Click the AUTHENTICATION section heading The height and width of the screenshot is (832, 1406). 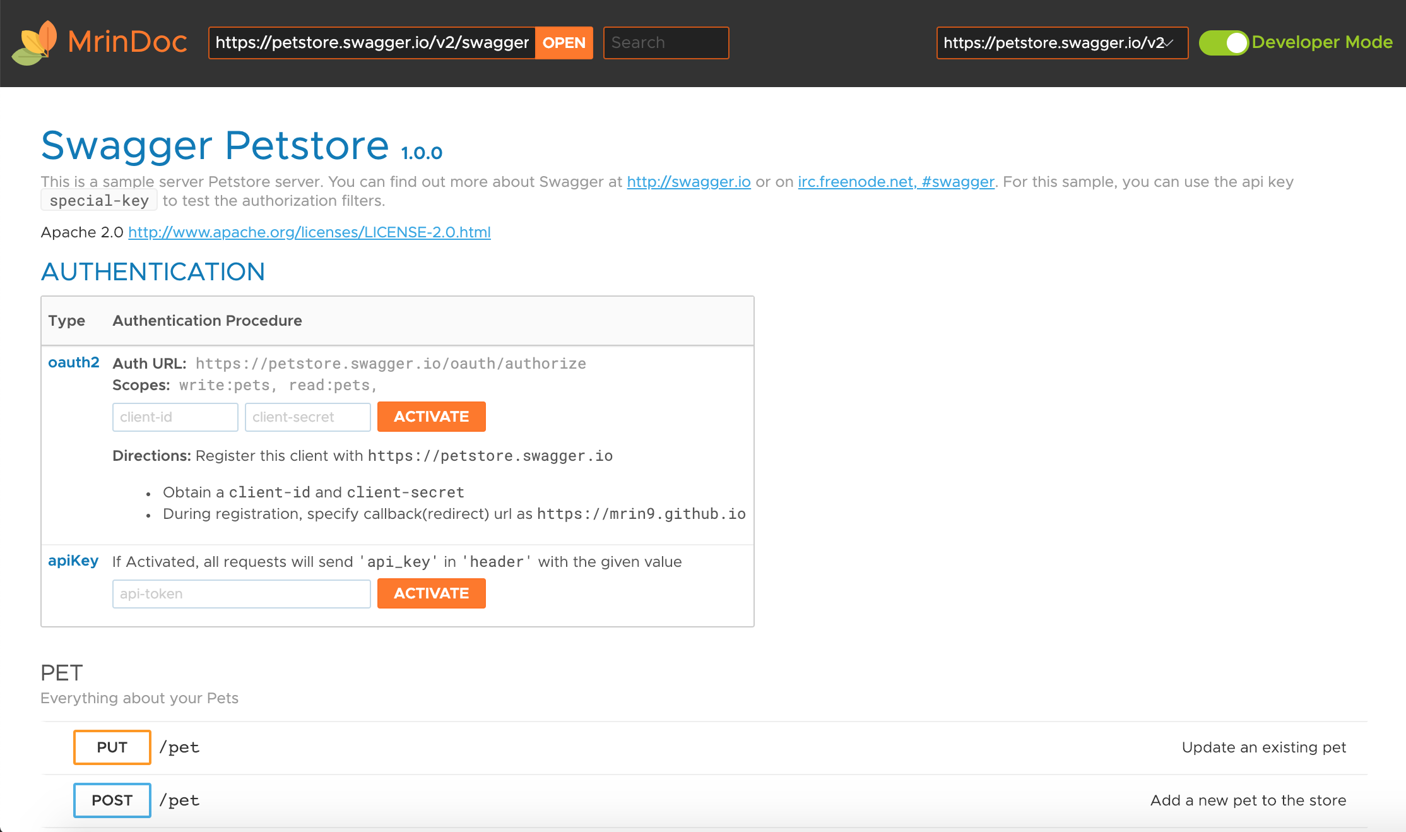[x=153, y=272]
